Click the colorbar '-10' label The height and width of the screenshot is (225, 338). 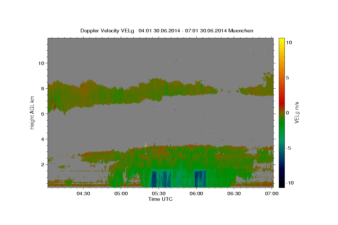coord(290,183)
